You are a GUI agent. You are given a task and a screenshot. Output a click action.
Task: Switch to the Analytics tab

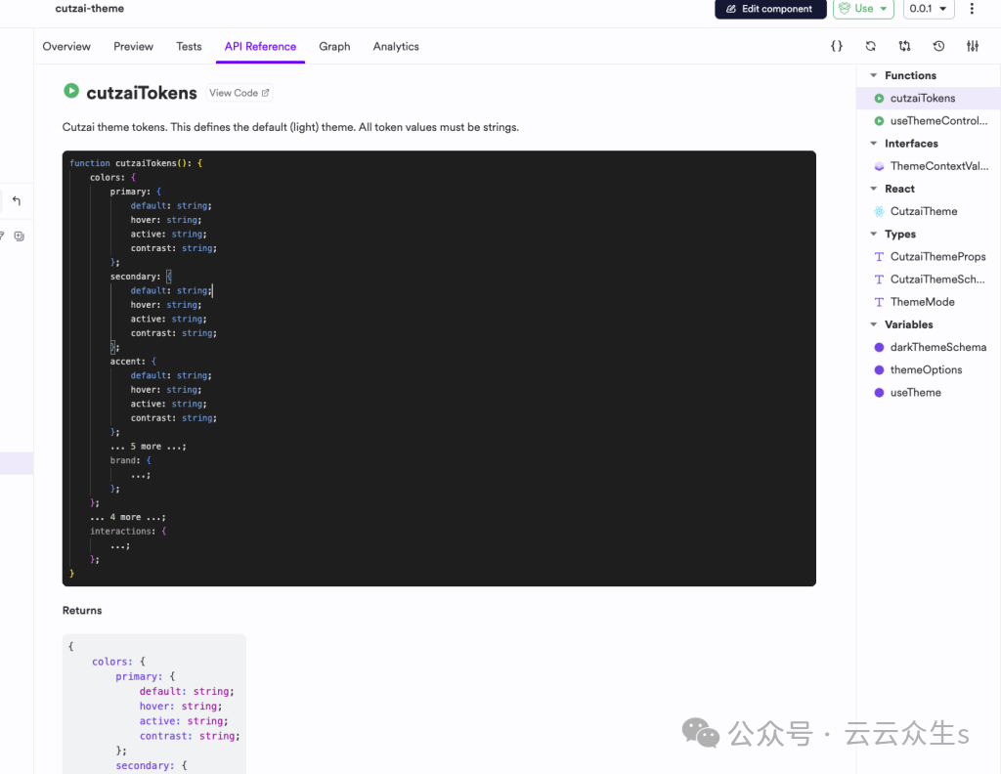(396, 47)
